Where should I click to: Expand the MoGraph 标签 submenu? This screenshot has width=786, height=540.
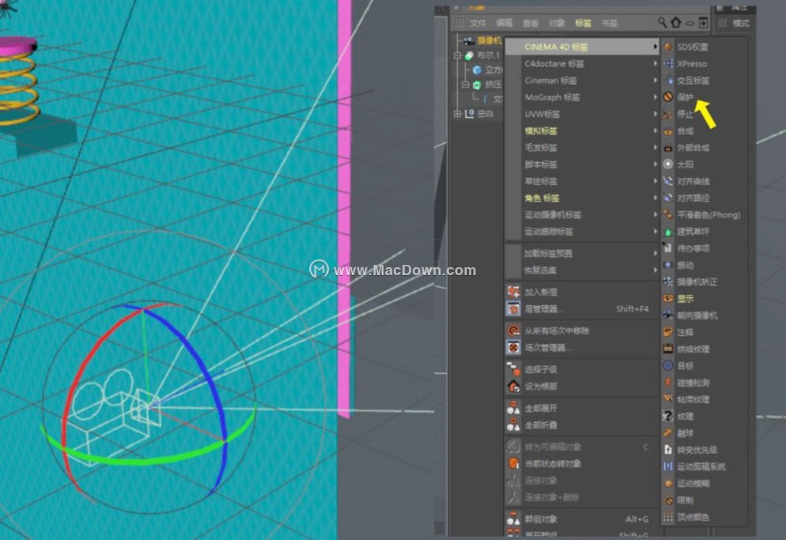(x=582, y=97)
